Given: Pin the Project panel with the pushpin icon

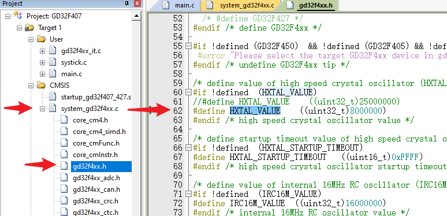Looking at the screenshot, I should click(x=127, y=3).
